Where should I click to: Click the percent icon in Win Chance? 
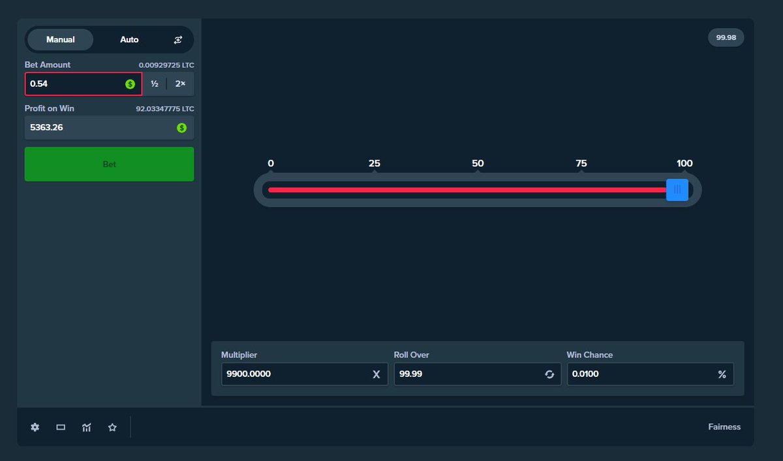(x=722, y=375)
